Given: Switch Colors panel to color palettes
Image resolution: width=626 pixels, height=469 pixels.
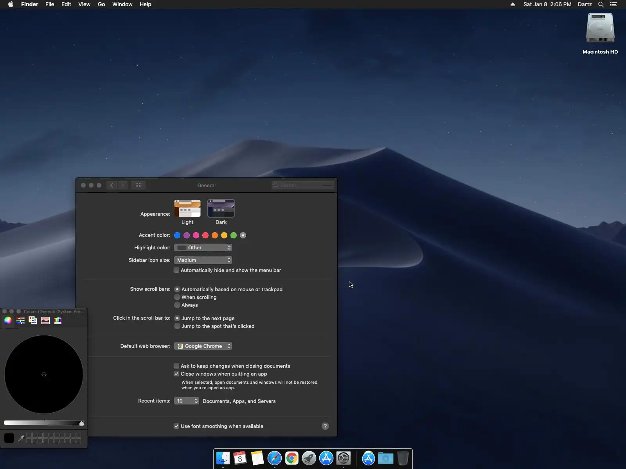Looking at the screenshot, I should [33, 320].
